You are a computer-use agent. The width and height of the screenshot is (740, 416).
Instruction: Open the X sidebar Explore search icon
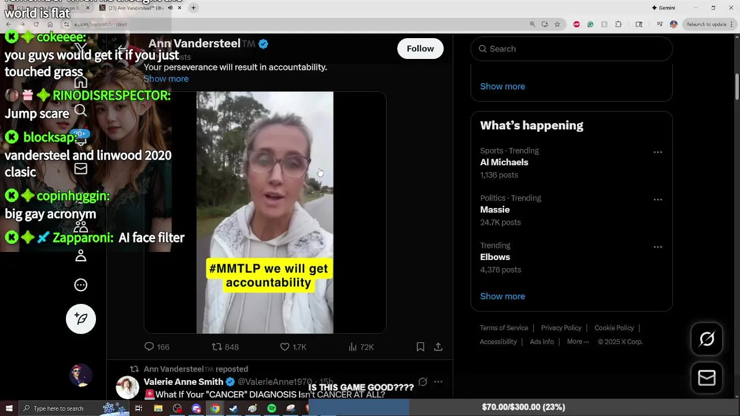click(81, 110)
